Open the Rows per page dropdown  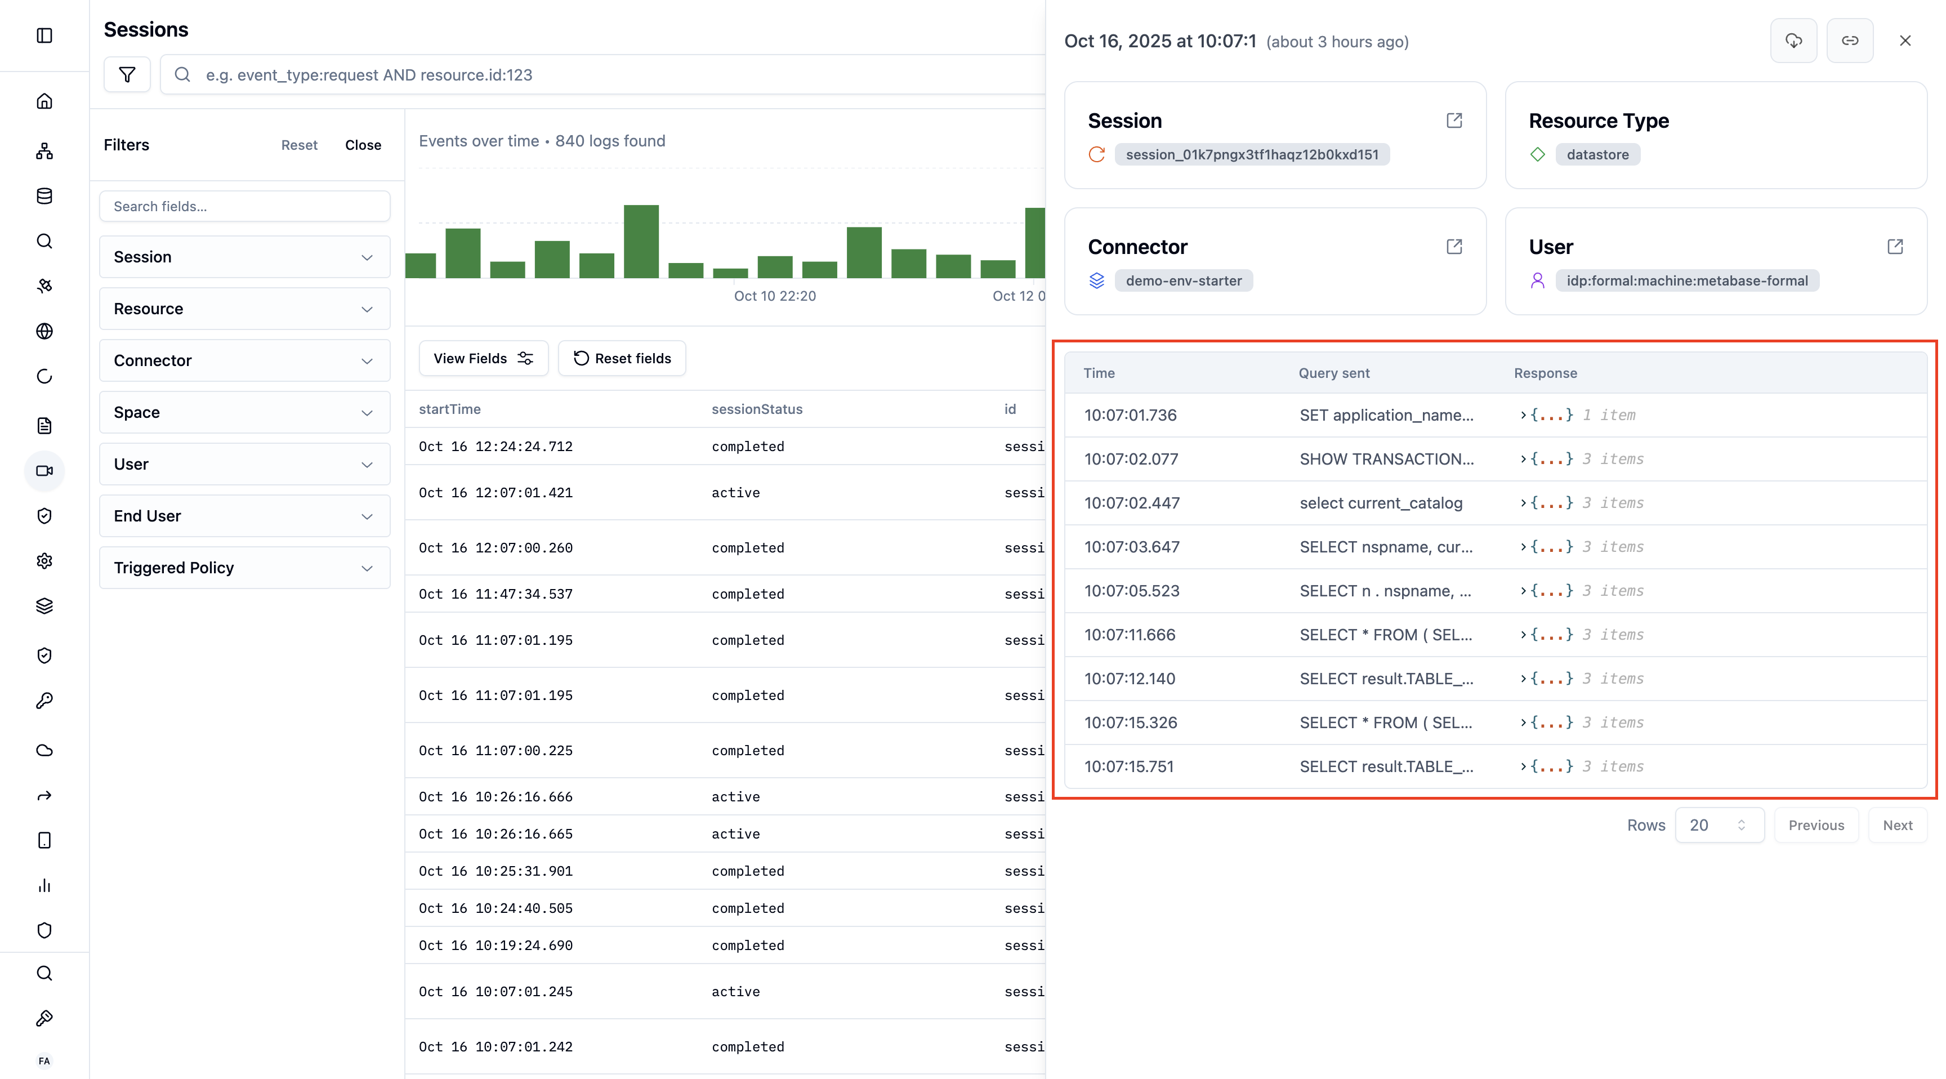point(1719,825)
